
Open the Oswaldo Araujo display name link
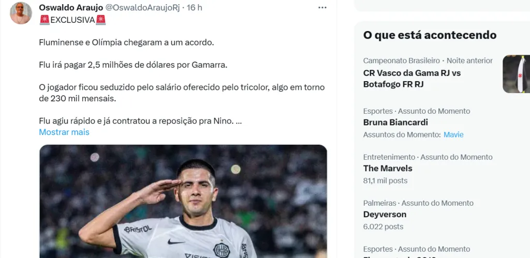click(x=70, y=8)
